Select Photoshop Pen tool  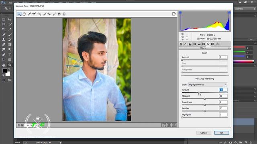tap(4, 55)
